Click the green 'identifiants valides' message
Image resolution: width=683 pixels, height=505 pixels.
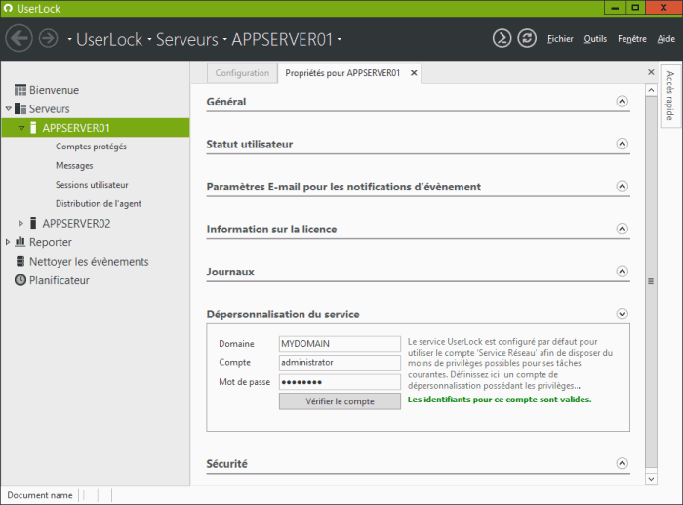pos(500,400)
